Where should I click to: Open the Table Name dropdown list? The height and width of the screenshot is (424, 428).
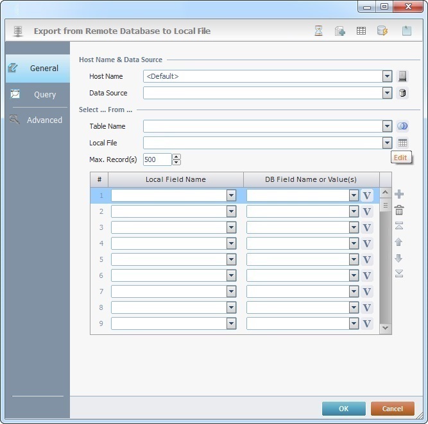(387, 126)
